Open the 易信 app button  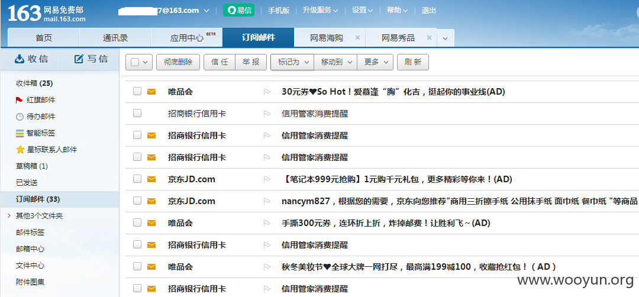click(238, 11)
